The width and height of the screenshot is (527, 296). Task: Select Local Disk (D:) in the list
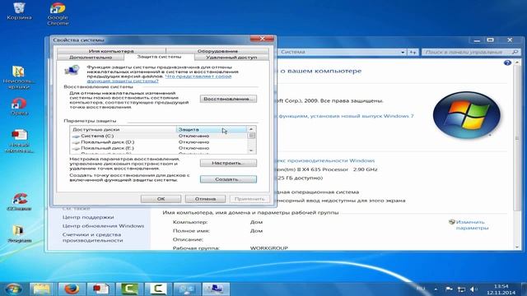158,142
